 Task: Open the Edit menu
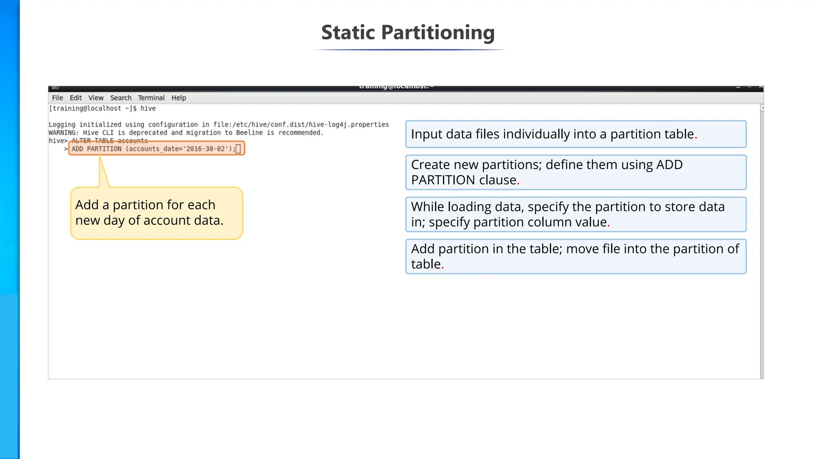click(76, 98)
